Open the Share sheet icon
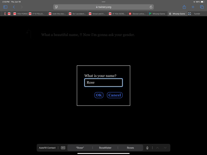207x155 pixels. (x=184, y=7)
